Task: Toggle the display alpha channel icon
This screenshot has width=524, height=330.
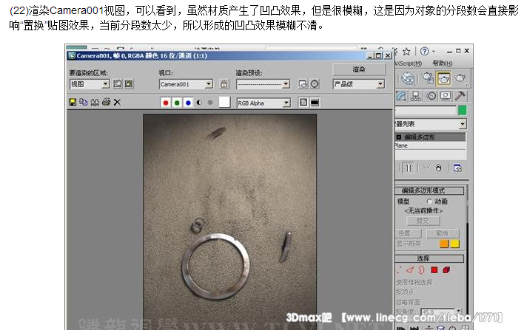Action: (x=199, y=103)
